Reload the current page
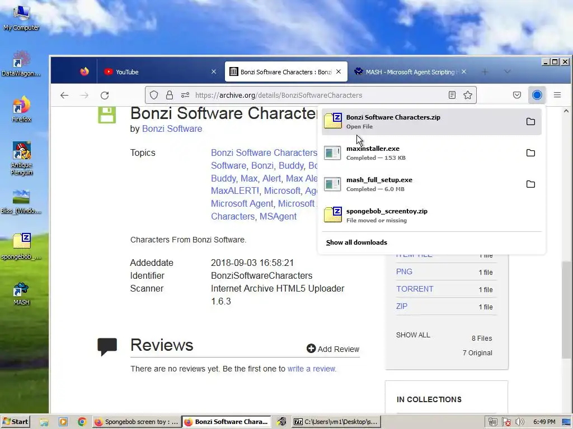The height and width of the screenshot is (429, 573). (x=105, y=95)
